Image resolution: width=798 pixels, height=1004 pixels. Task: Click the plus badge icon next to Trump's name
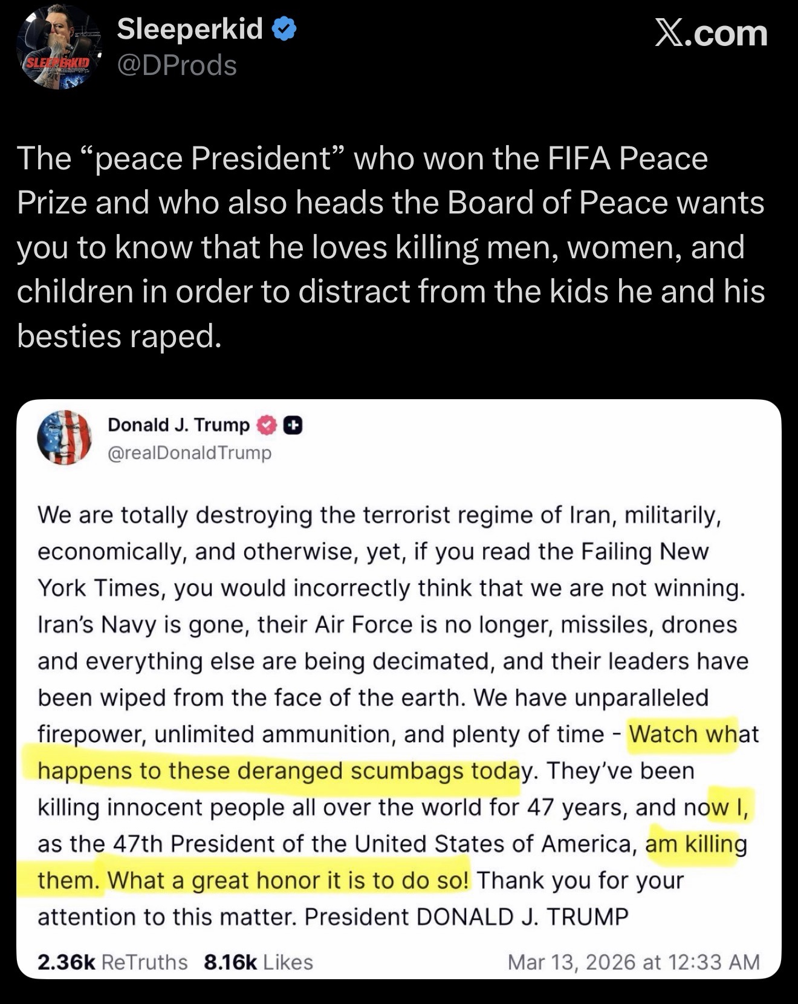pyautogui.click(x=293, y=426)
